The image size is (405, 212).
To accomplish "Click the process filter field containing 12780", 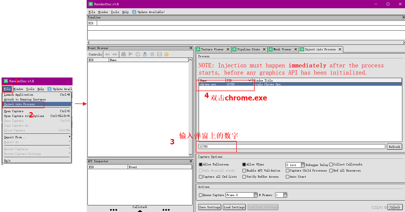I will (292, 146).
